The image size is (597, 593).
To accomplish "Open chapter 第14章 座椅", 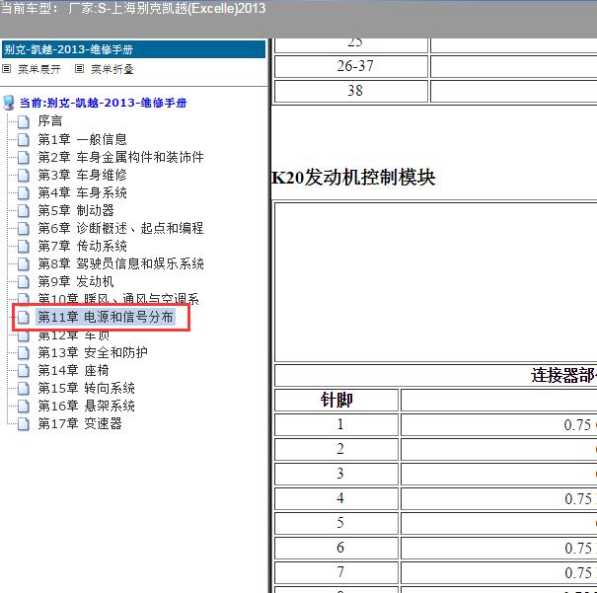I will pyautogui.click(x=73, y=370).
